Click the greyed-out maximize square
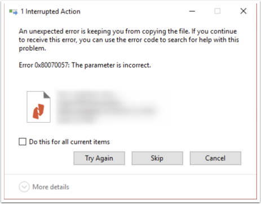This screenshot has width=261, height=204. pos(218,11)
